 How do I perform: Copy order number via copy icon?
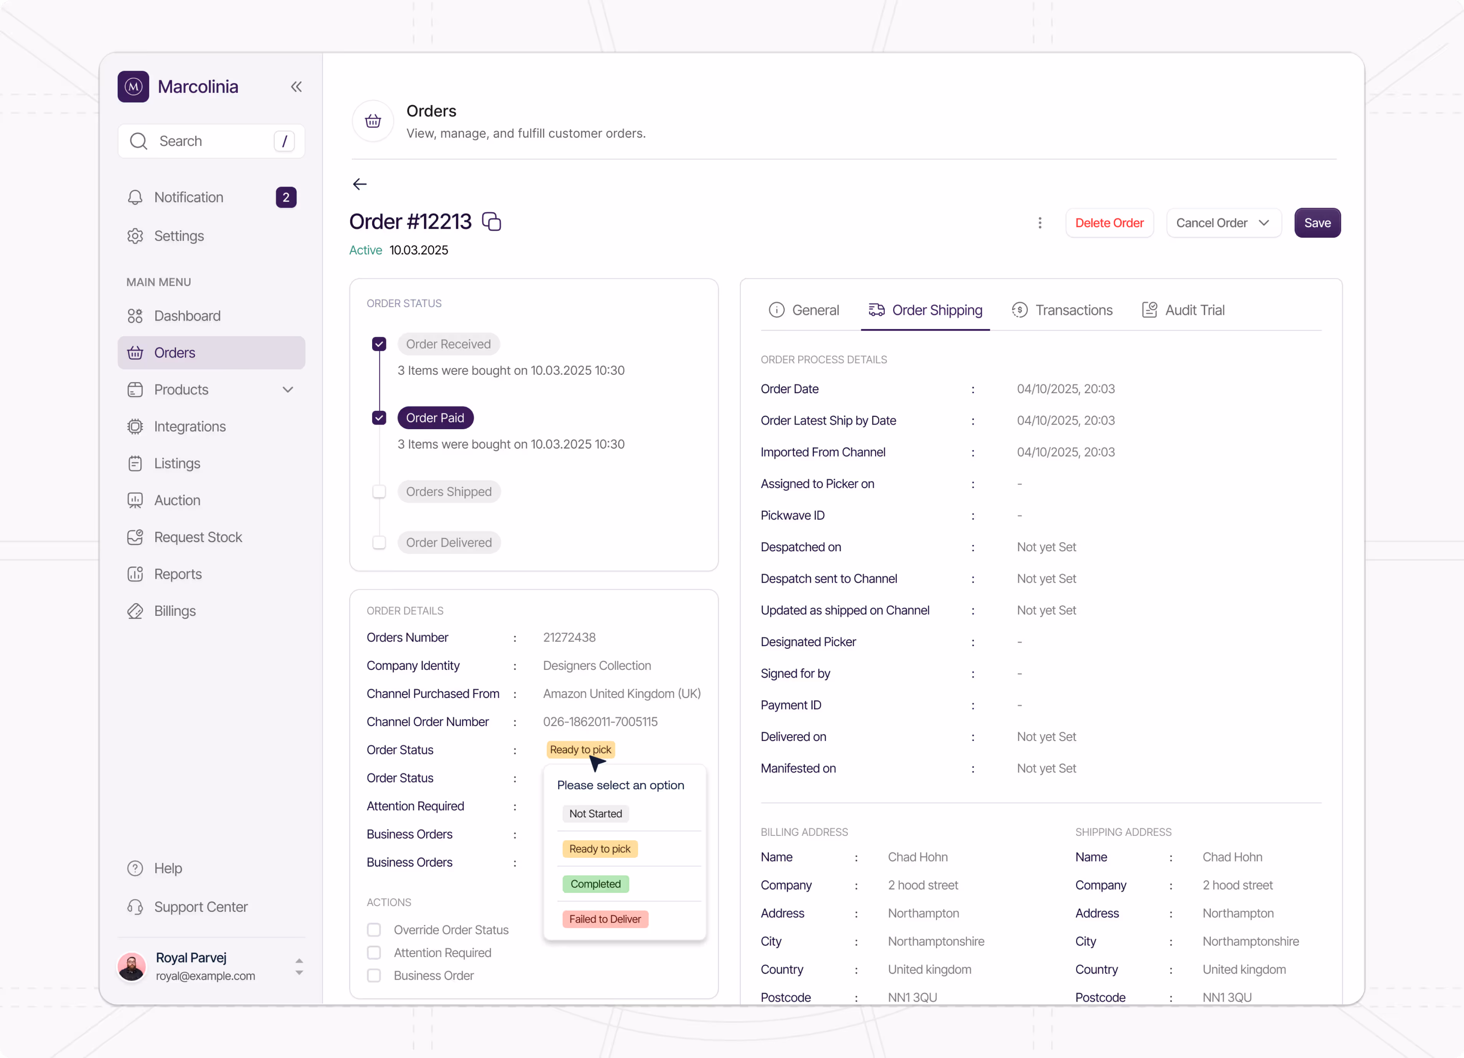(x=492, y=222)
